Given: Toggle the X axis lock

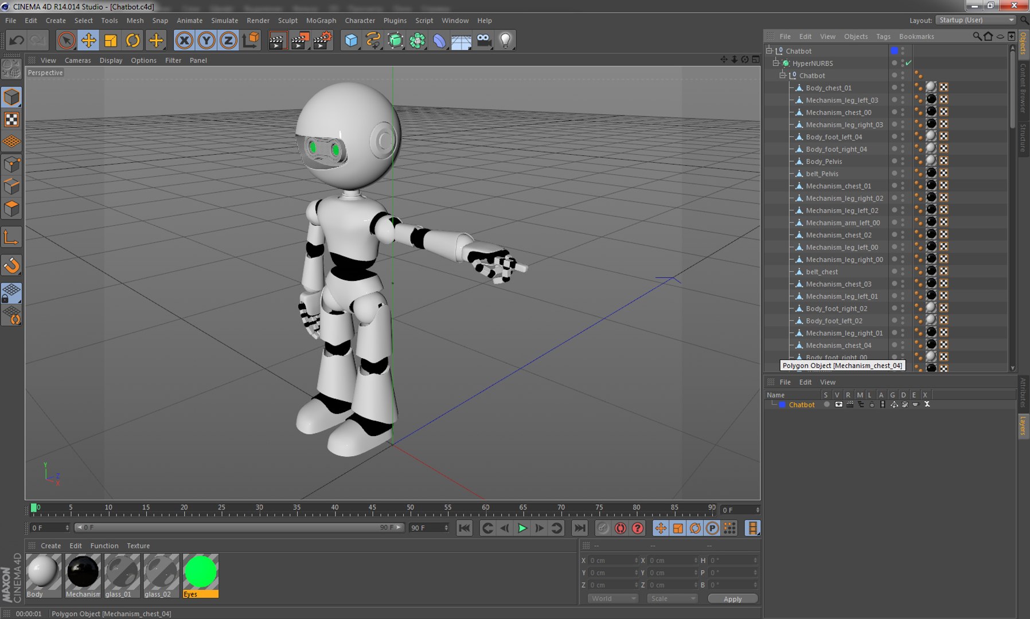Looking at the screenshot, I should (184, 40).
